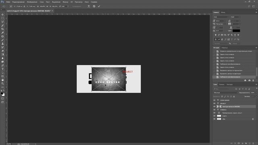Hide the PROJECT text layer

(214, 104)
